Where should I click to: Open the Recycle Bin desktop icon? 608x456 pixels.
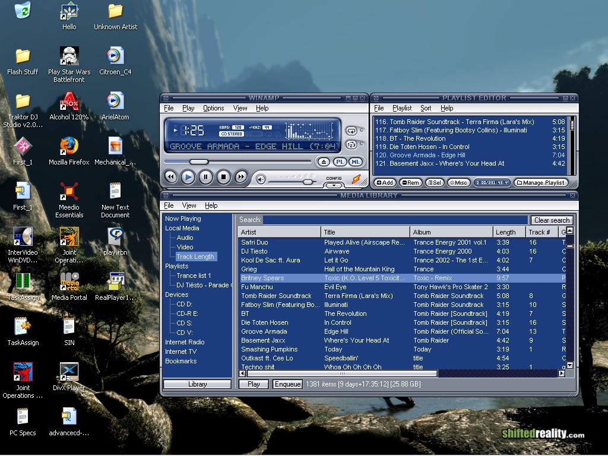(x=23, y=10)
